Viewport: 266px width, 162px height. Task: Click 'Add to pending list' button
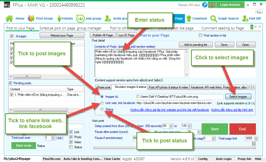coord(196,45)
